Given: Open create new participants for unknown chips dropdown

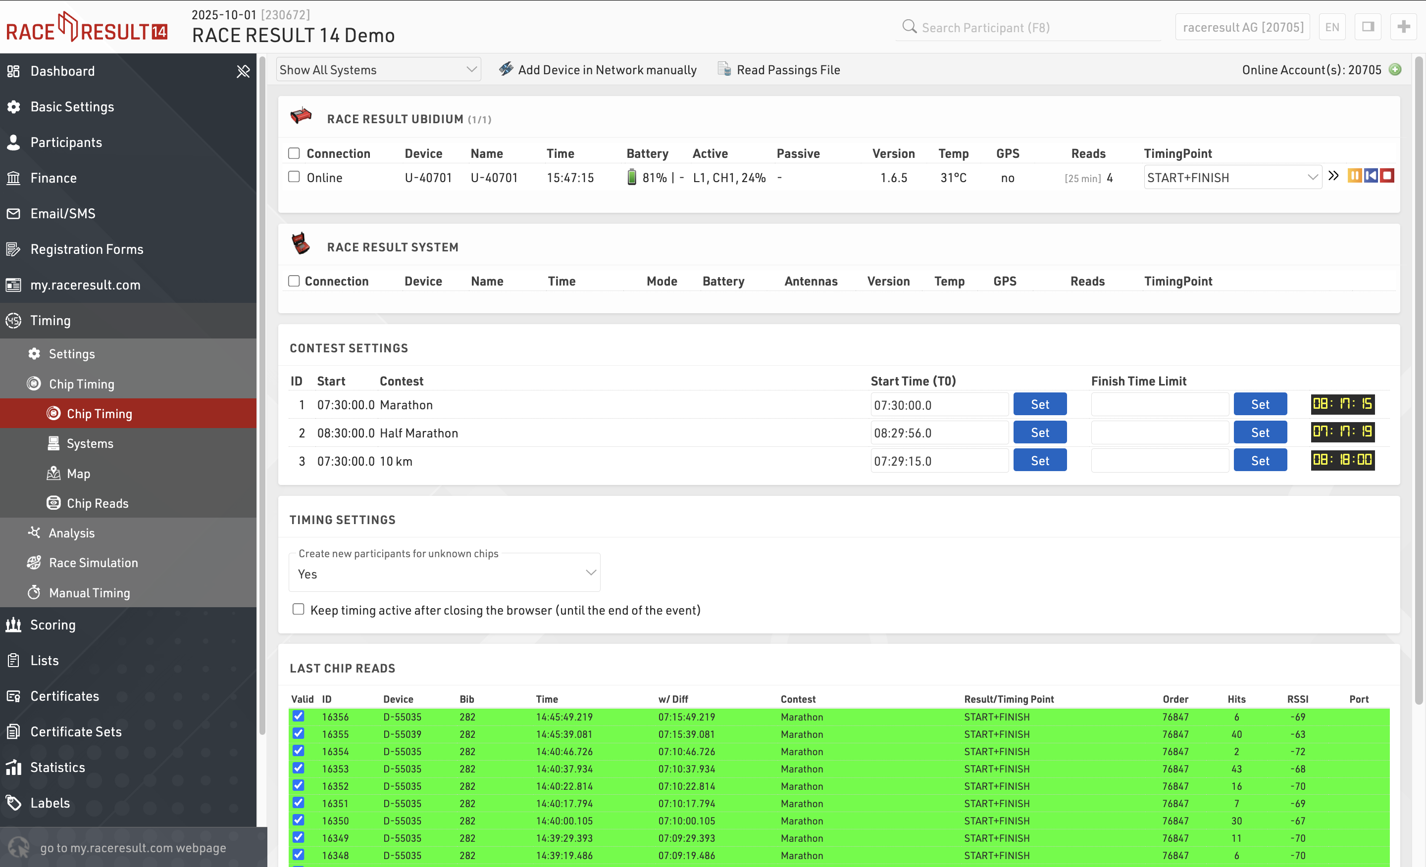Looking at the screenshot, I should tap(444, 573).
